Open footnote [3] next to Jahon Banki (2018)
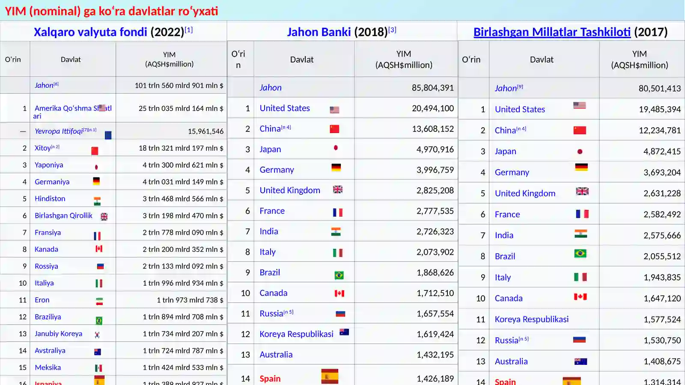Viewport: 685px width, 385px height. (392, 30)
